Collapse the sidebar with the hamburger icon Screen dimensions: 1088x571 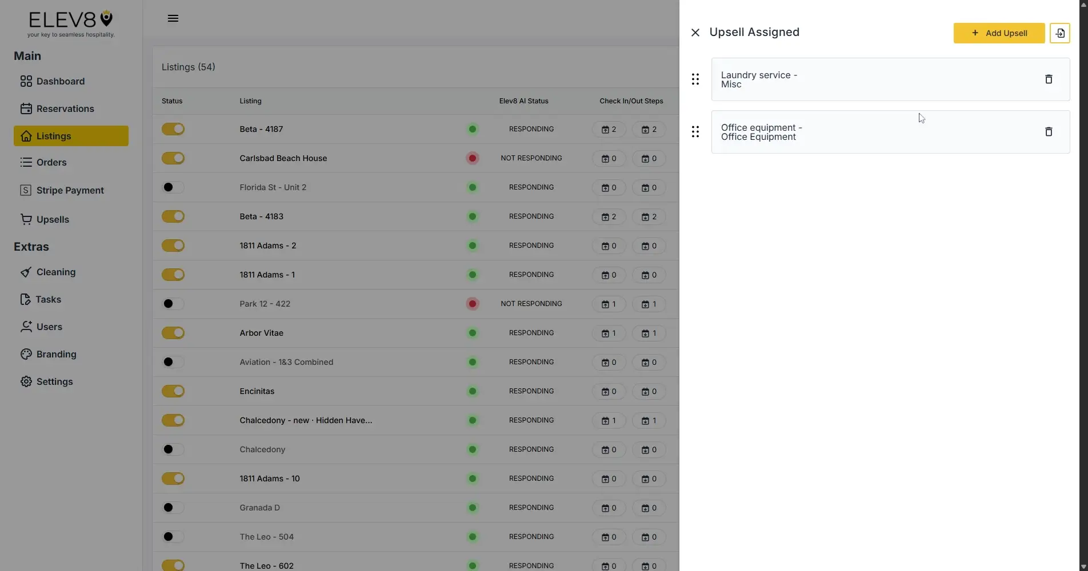coord(173,18)
